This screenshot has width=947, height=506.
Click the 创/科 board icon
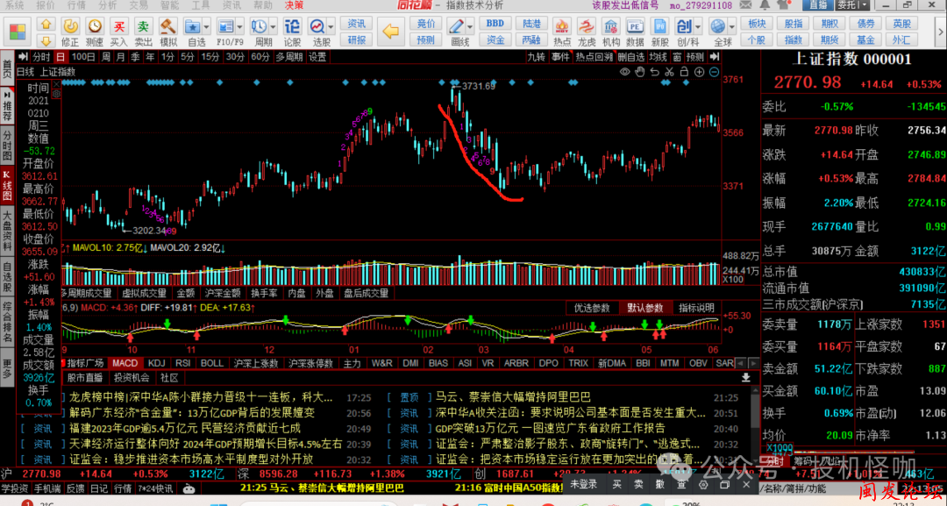click(684, 26)
